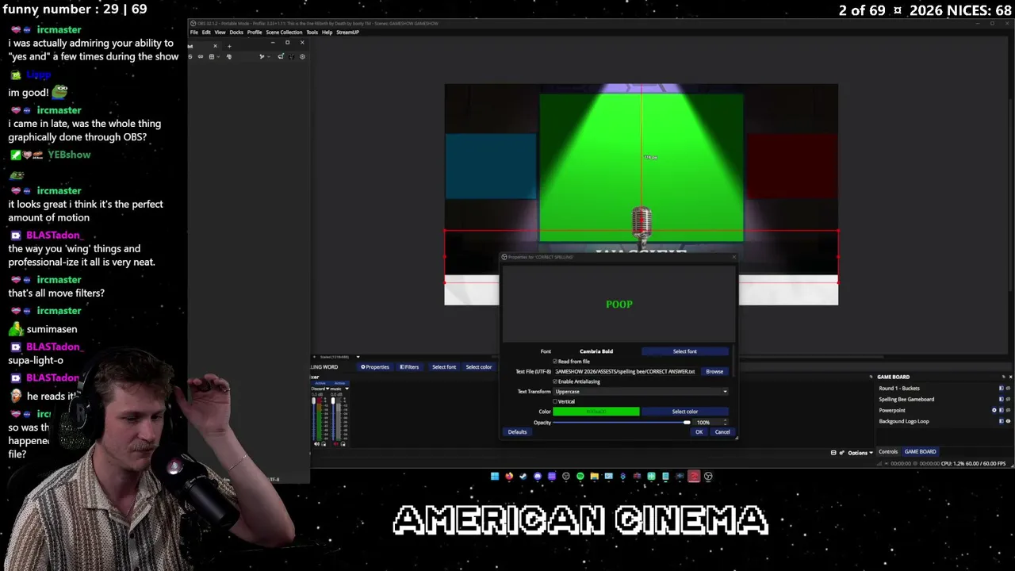Switch to the Controls dock tab
Screen dimensions: 1015x571
click(x=888, y=452)
